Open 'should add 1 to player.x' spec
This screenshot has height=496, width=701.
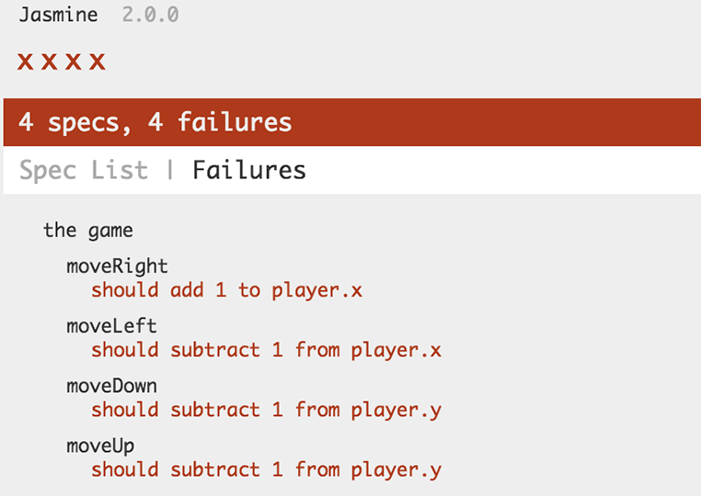[226, 290]
